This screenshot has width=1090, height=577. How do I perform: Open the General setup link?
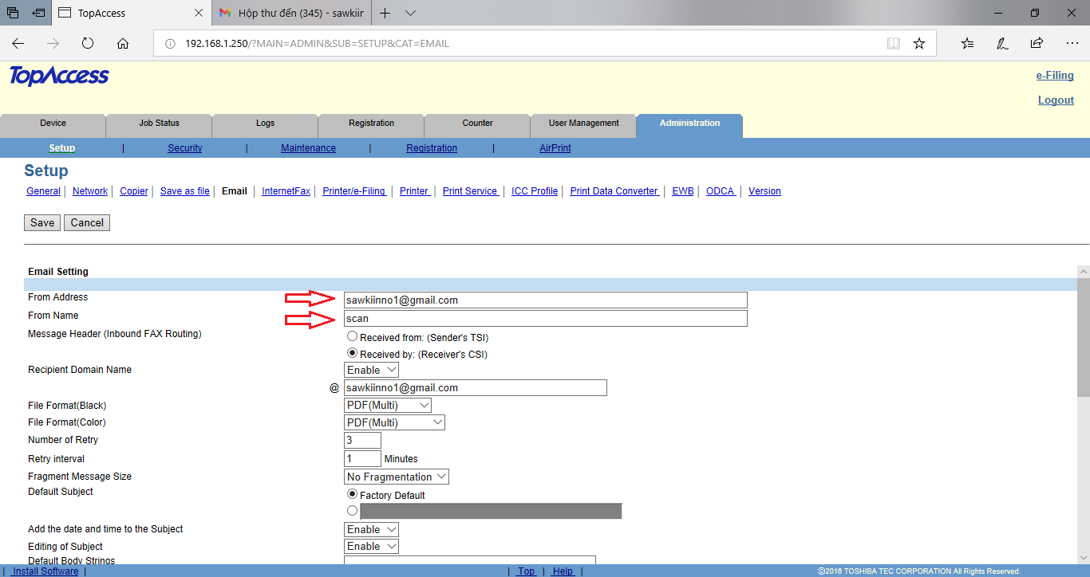43,191
